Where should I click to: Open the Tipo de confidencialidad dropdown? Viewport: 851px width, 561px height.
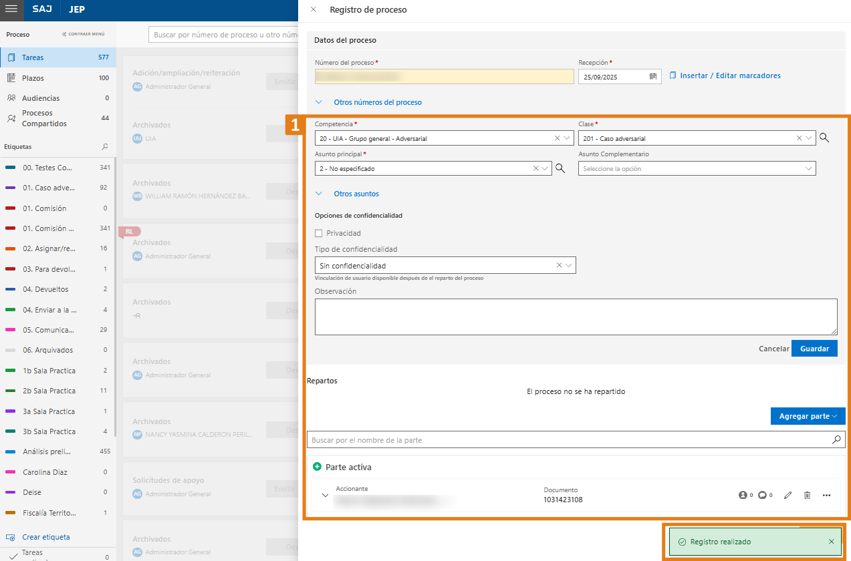[445, 266]
